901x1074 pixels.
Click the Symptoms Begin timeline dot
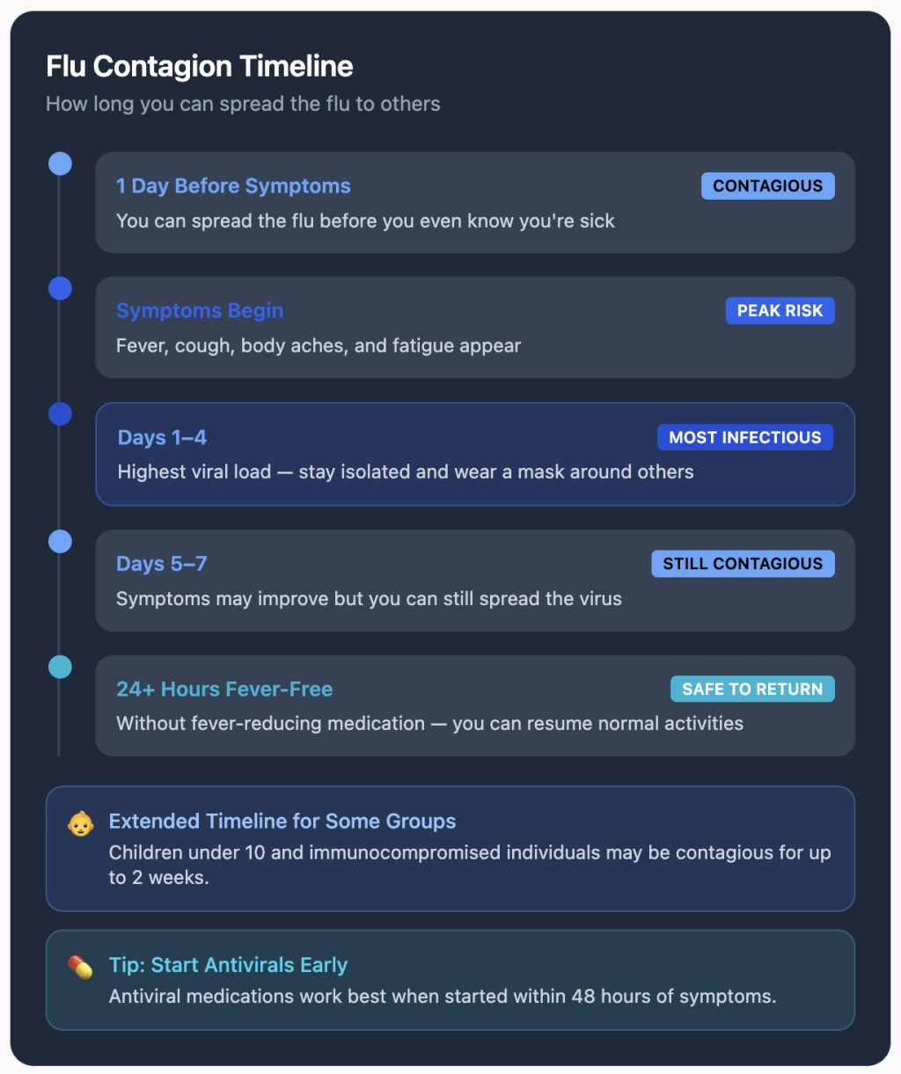point(60,289)
